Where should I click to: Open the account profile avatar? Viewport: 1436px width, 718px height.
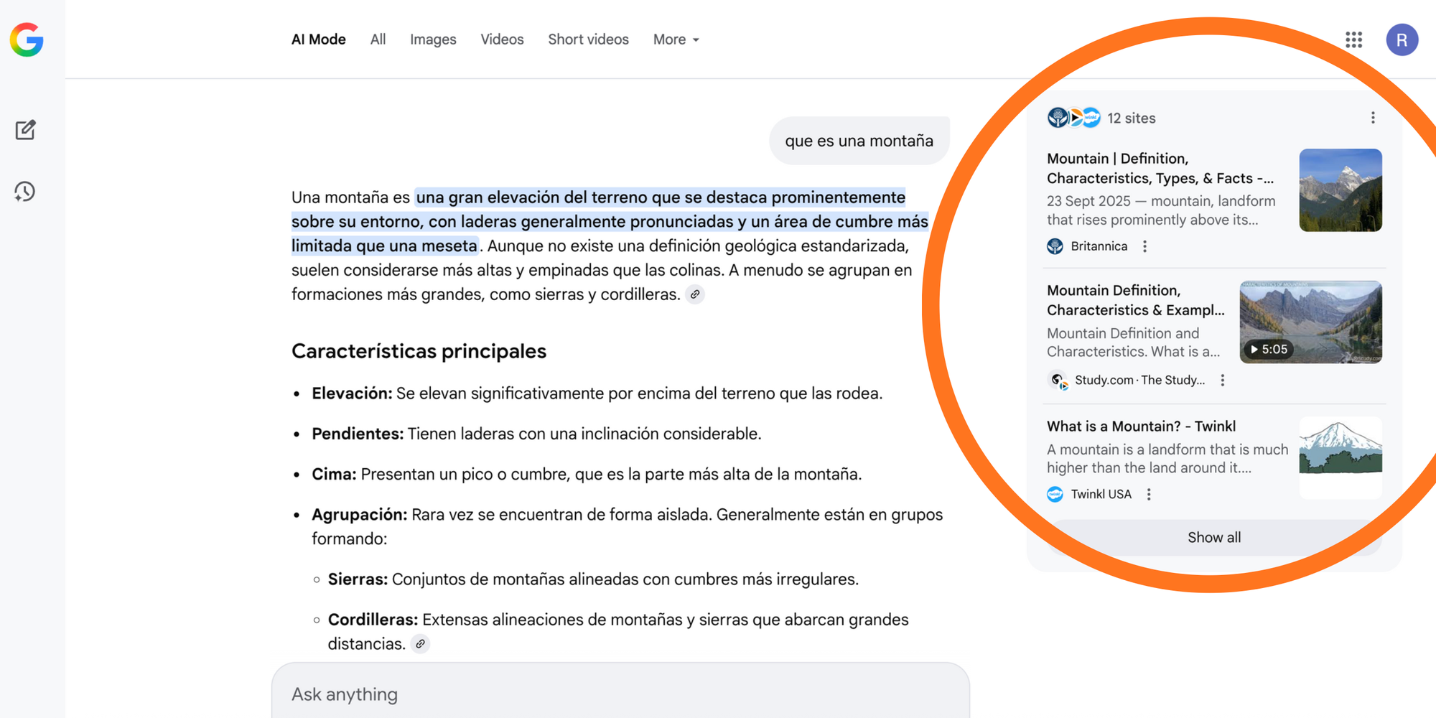click(1402, 39)
